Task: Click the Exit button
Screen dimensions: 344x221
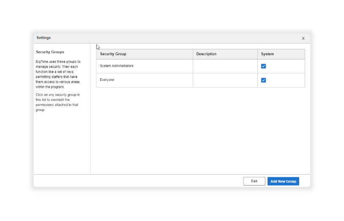Action: 254,181
